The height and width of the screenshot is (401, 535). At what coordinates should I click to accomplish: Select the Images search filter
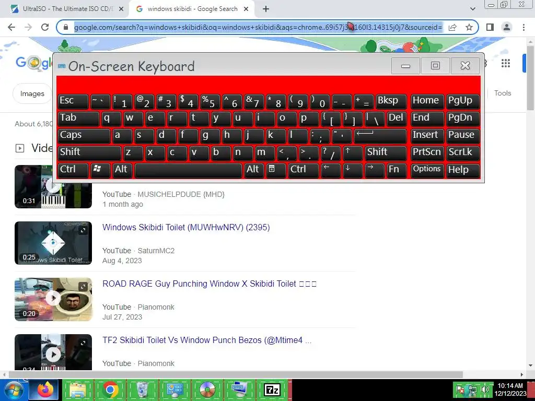[x=32, y=93]
